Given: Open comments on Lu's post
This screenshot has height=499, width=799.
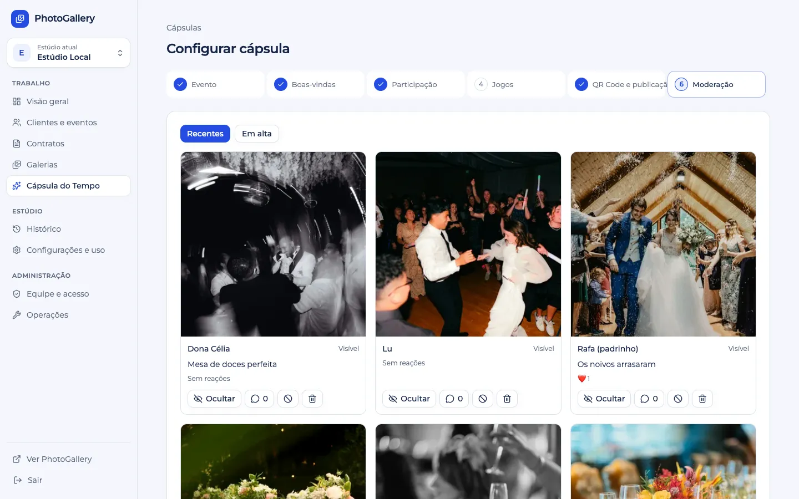Looking at the screenshot, I should tap(454, 399).
